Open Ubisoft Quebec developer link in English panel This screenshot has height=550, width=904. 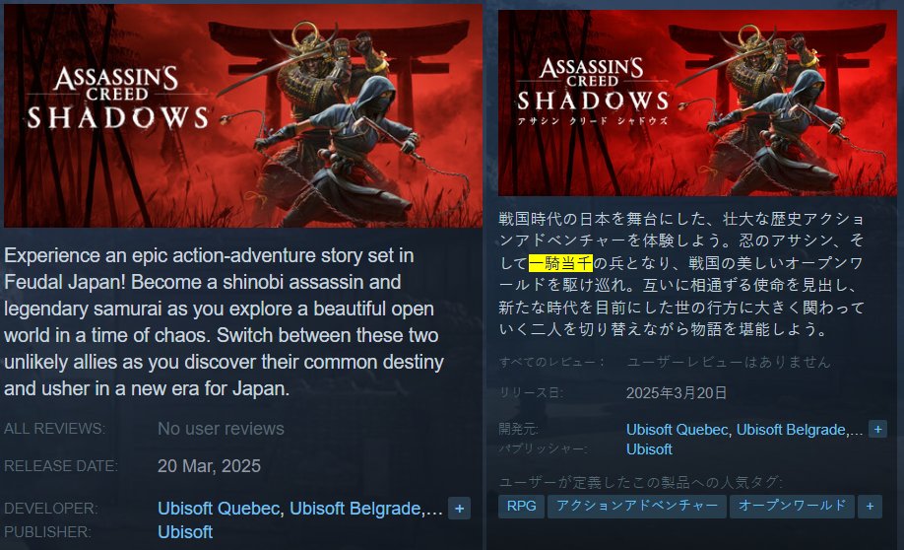[x=219, y=509]
